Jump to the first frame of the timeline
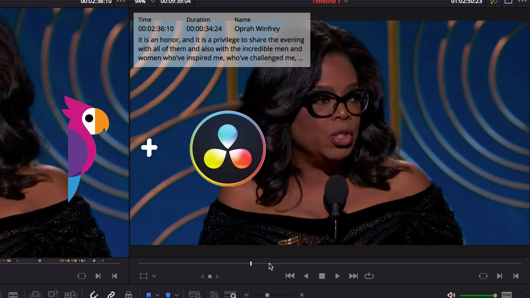Screen dimensions: 530x298 [290, 276]
